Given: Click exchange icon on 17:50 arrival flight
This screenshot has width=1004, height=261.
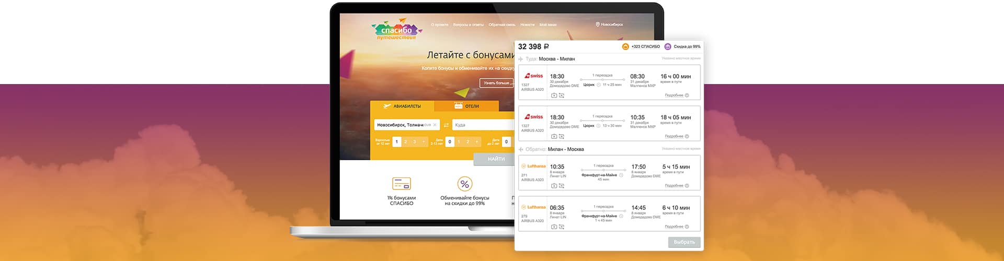Looking at the screenshot, I should click(x=562, y=186).
